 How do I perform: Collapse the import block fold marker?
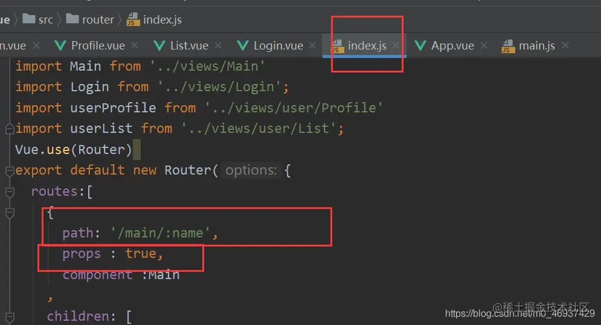point(10,129)
